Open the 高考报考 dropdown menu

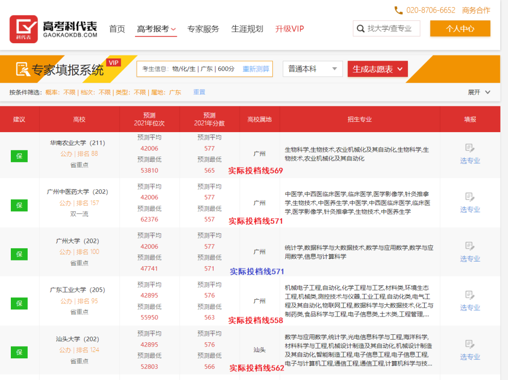[x=156, y=29]
